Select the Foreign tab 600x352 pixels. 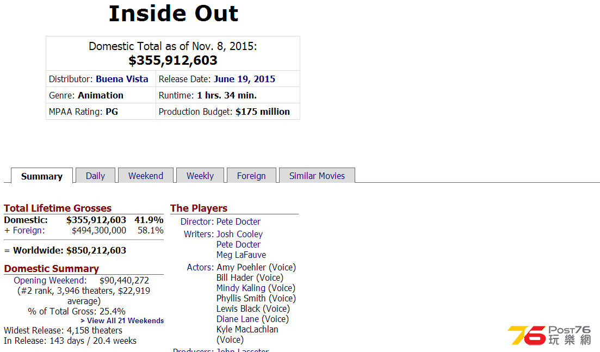[251, 176]
